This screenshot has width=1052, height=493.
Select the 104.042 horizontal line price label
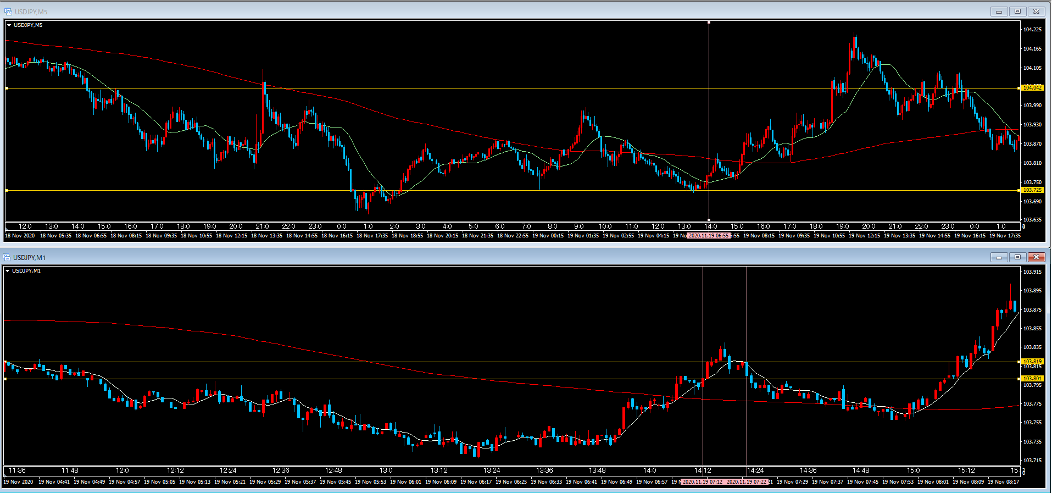pyautogui.click(x=1032, y=88)
